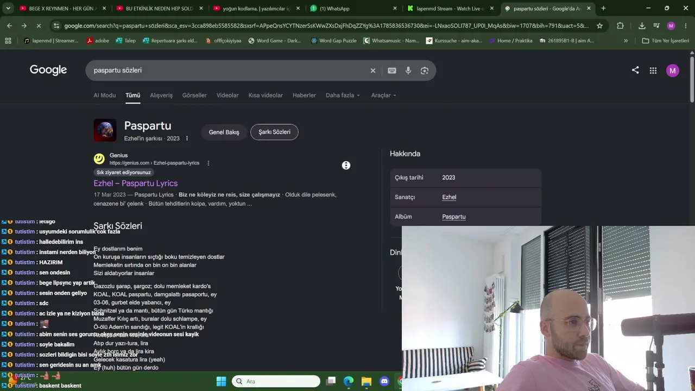Go back to the previous page
Image resolution: width=695 pixels, height=391 pixels.
[x=9, y=26]
